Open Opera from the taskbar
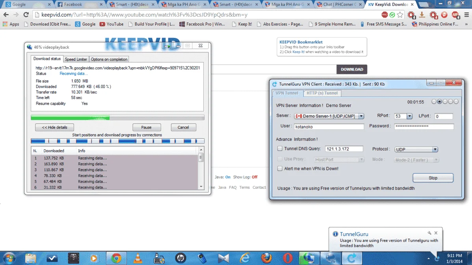 (x=288, y=258)
